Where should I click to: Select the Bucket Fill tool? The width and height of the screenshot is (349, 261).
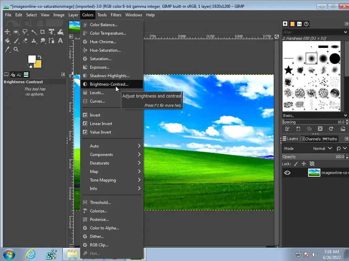tap(7, 41)
